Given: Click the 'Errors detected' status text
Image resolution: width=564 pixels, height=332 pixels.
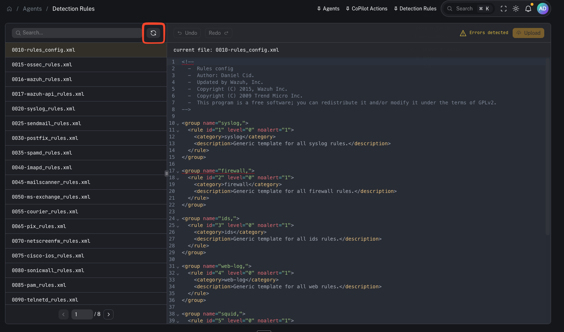Looking at the screenshot, I should coord(489,33).
